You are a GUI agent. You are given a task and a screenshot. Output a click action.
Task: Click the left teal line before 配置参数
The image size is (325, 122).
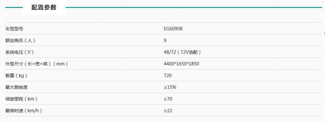coord(14,8)
